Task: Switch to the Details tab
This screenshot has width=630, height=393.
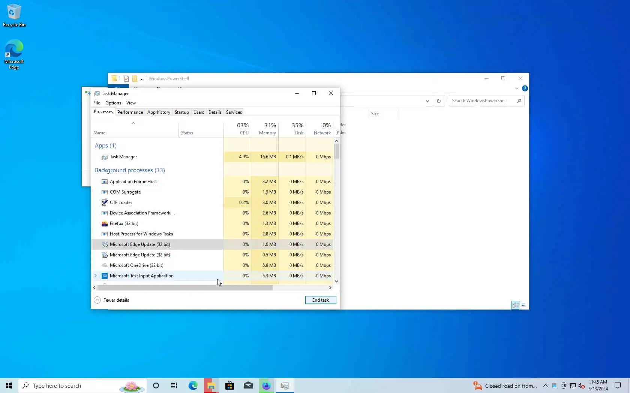Action: coord(215,112)
